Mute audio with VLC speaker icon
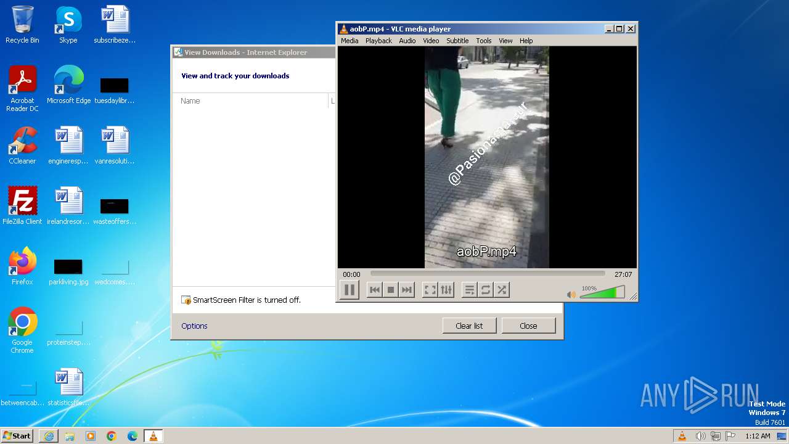Viewport: 789px width, 444px height. (x=571, y=295)
